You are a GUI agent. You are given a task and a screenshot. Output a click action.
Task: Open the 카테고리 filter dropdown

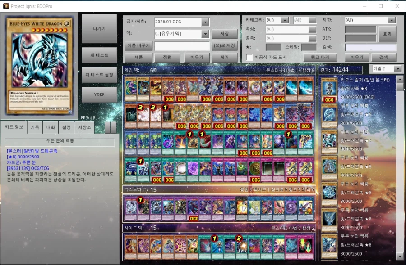[x=284, y=20]
